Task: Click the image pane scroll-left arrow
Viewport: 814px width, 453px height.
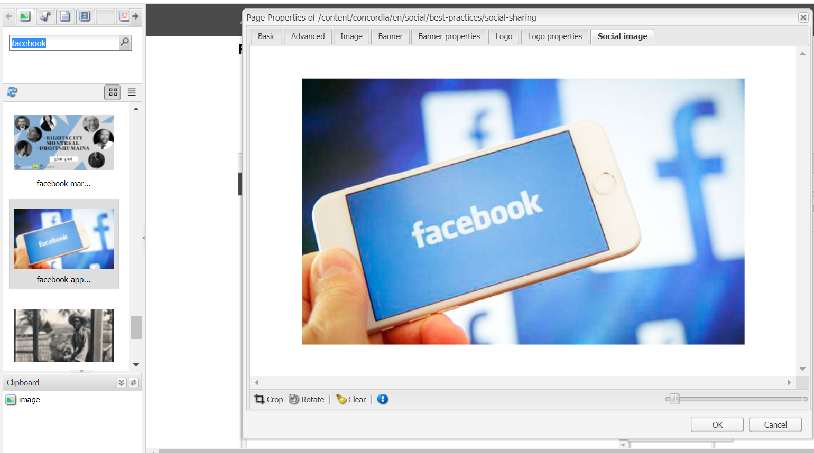Action: (257, 382)
